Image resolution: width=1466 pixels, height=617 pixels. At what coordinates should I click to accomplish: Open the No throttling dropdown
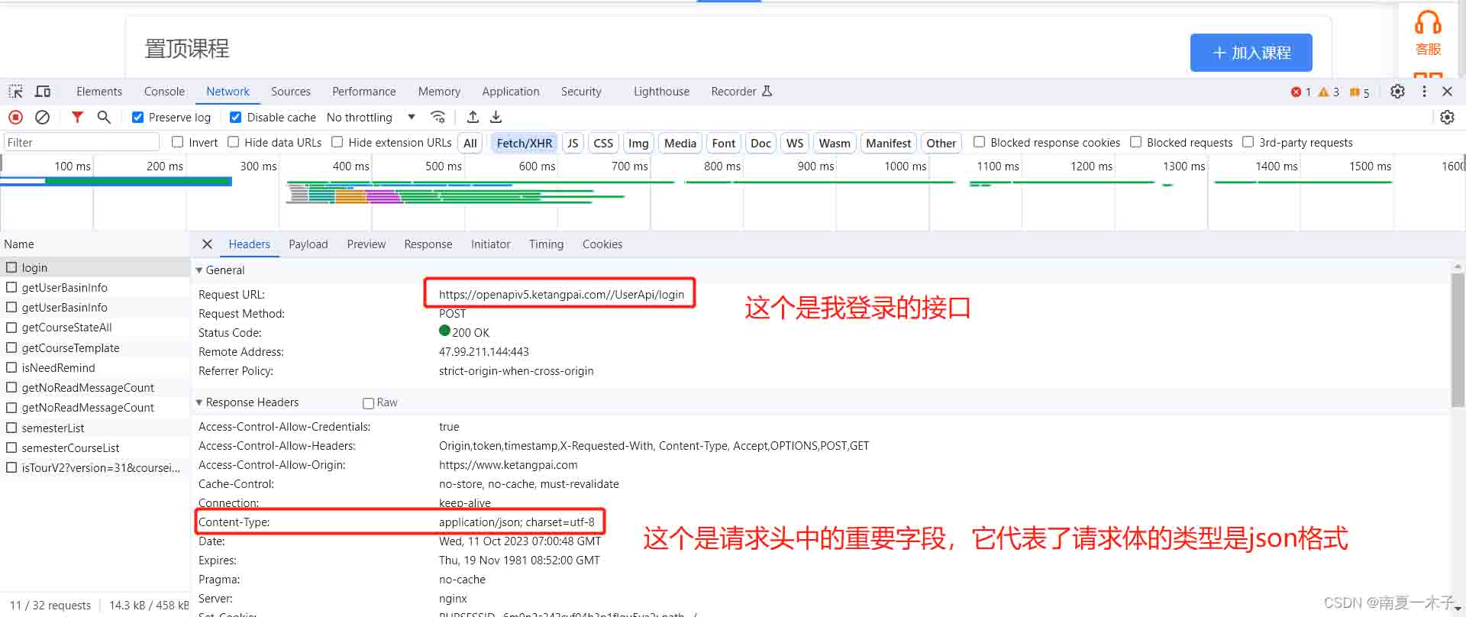pos(370,118)
